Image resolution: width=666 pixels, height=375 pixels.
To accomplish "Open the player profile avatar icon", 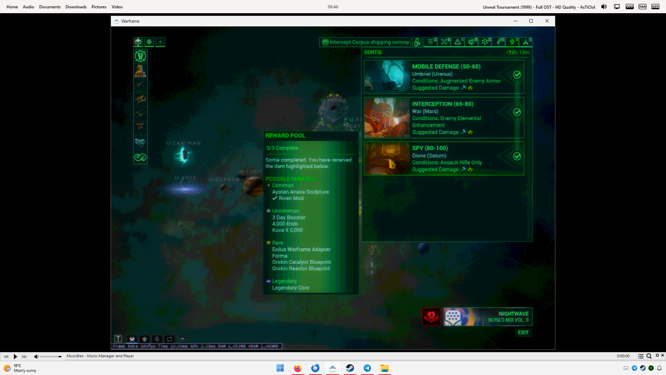I will [138, 42].
